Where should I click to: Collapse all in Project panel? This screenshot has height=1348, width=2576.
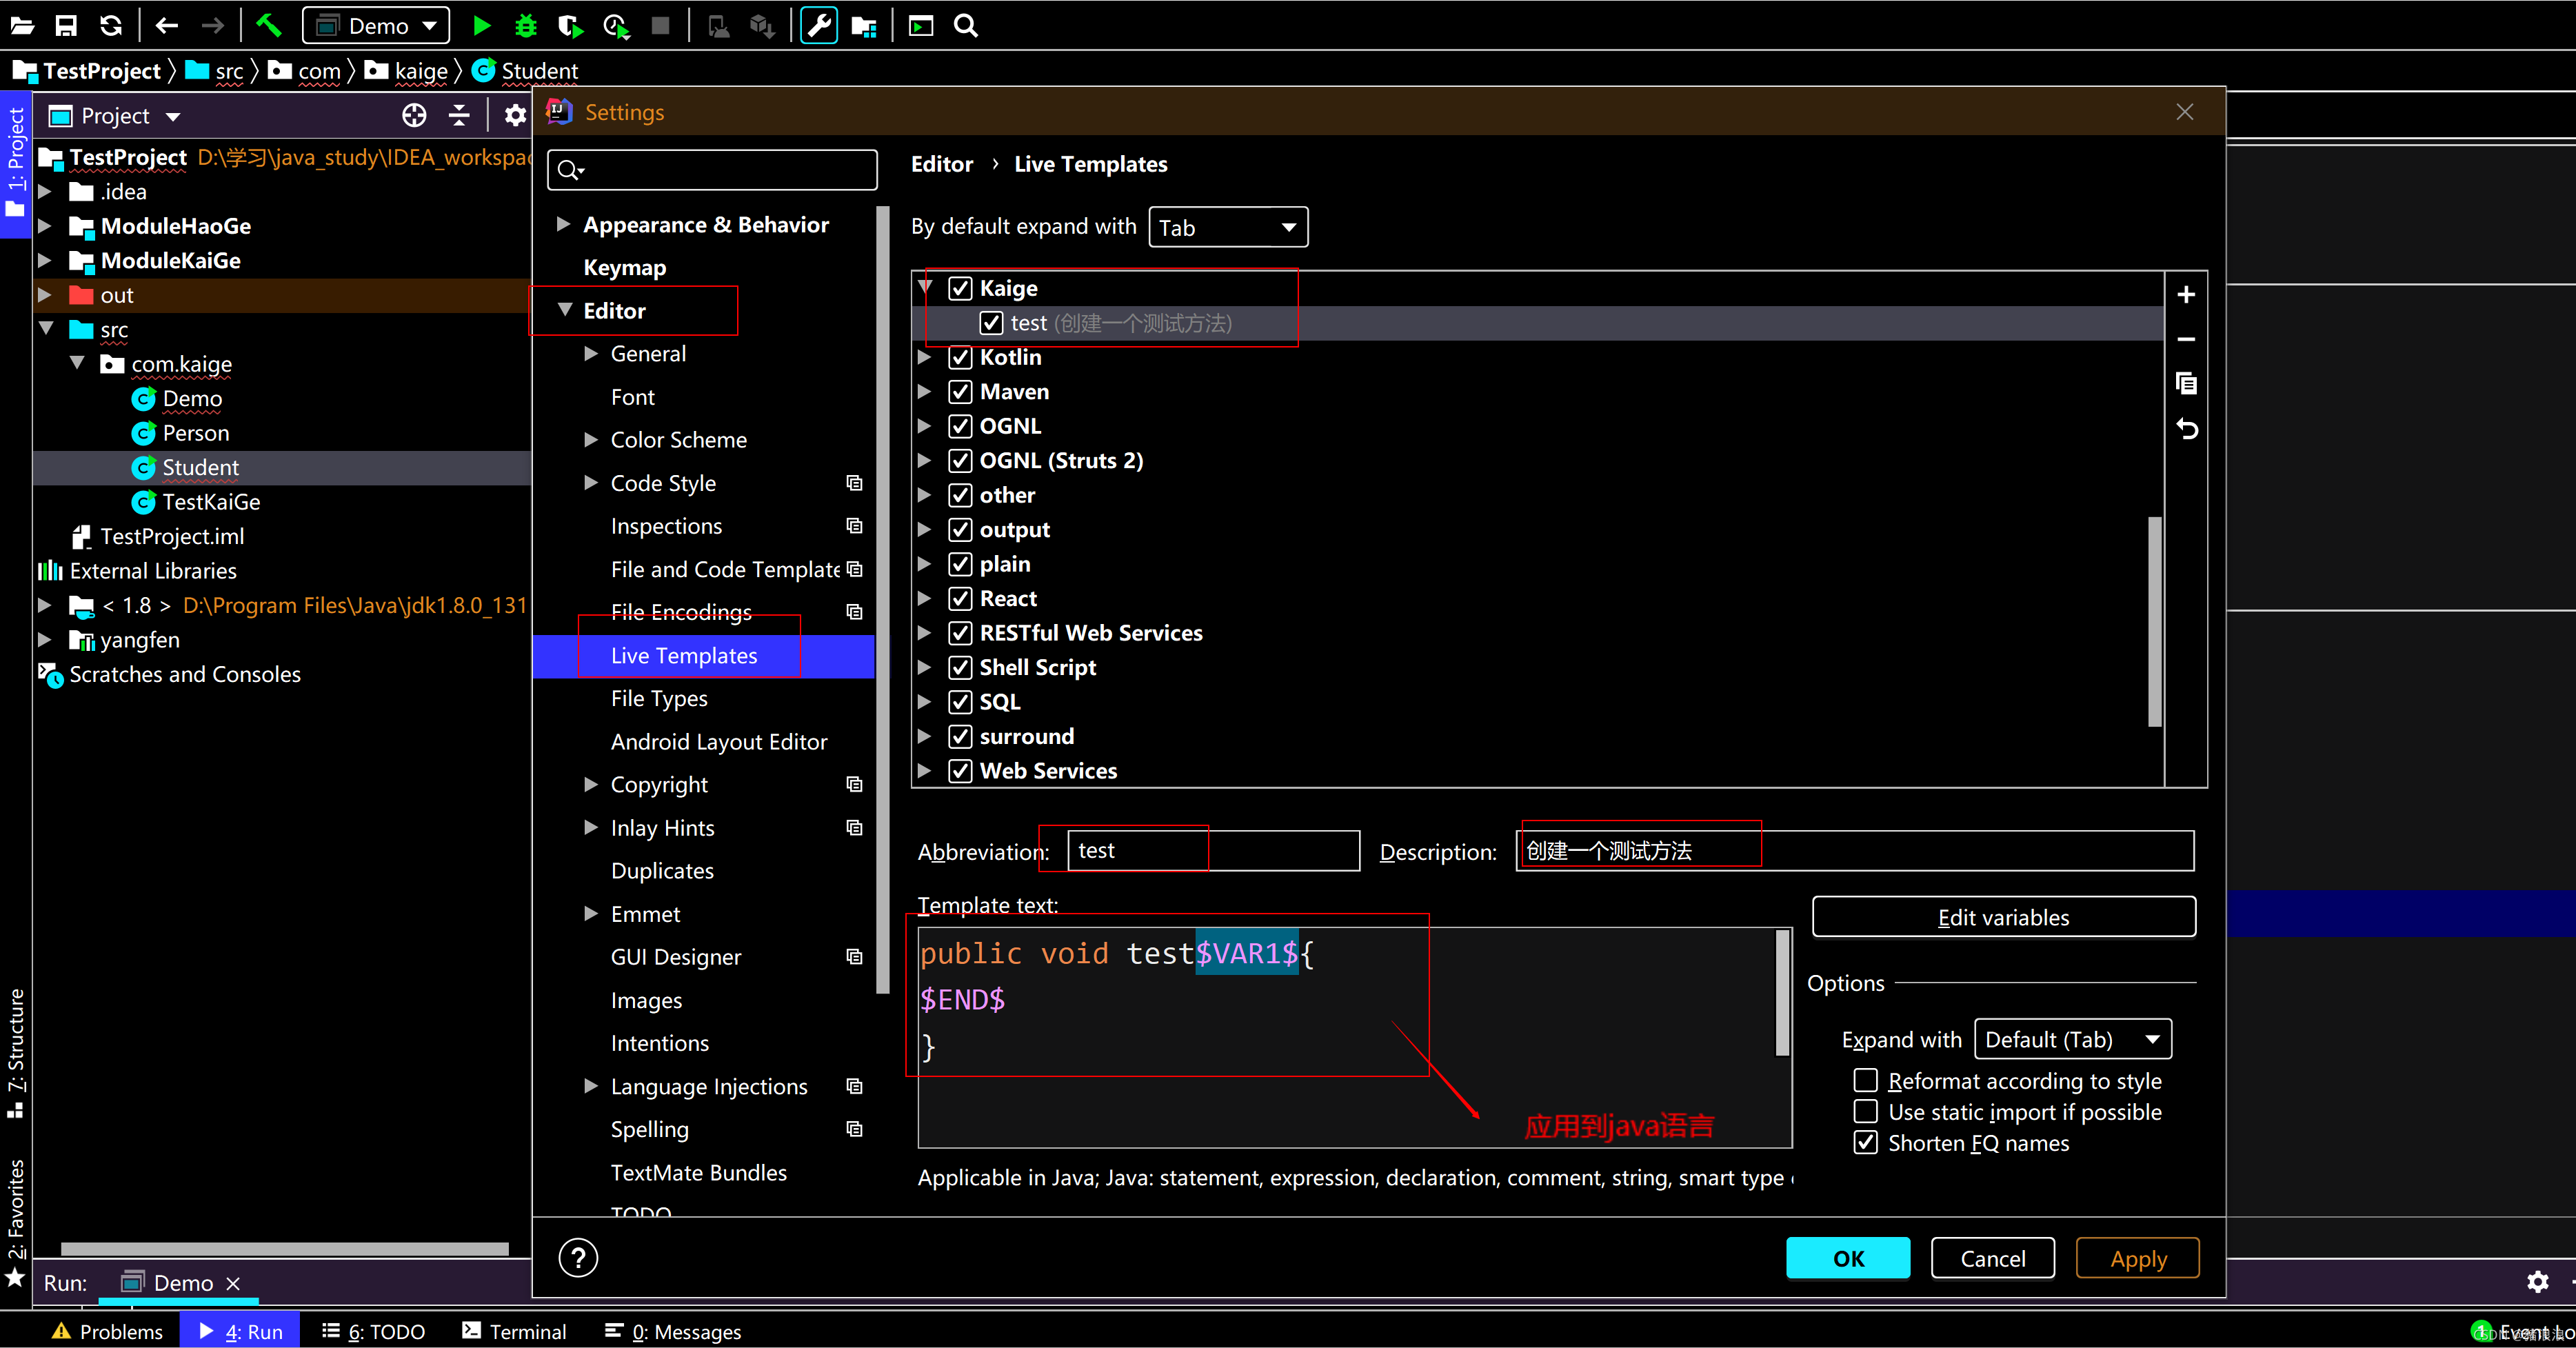pyautogui.click(x=459, y=116)
